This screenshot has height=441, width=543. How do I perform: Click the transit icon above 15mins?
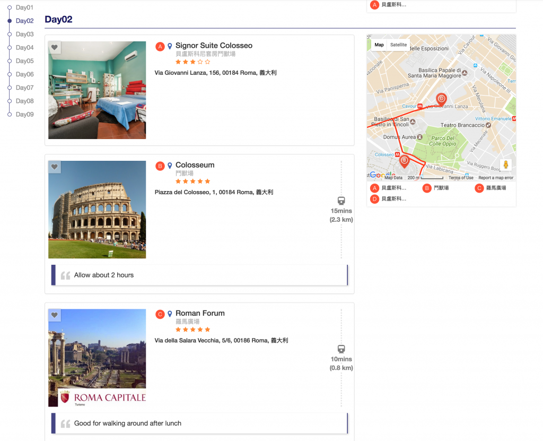341,201
